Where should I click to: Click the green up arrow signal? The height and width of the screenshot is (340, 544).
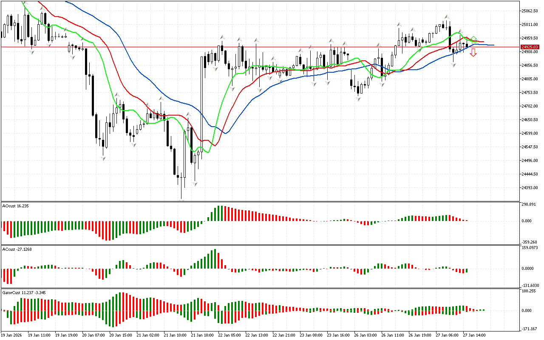coord(473,39)
